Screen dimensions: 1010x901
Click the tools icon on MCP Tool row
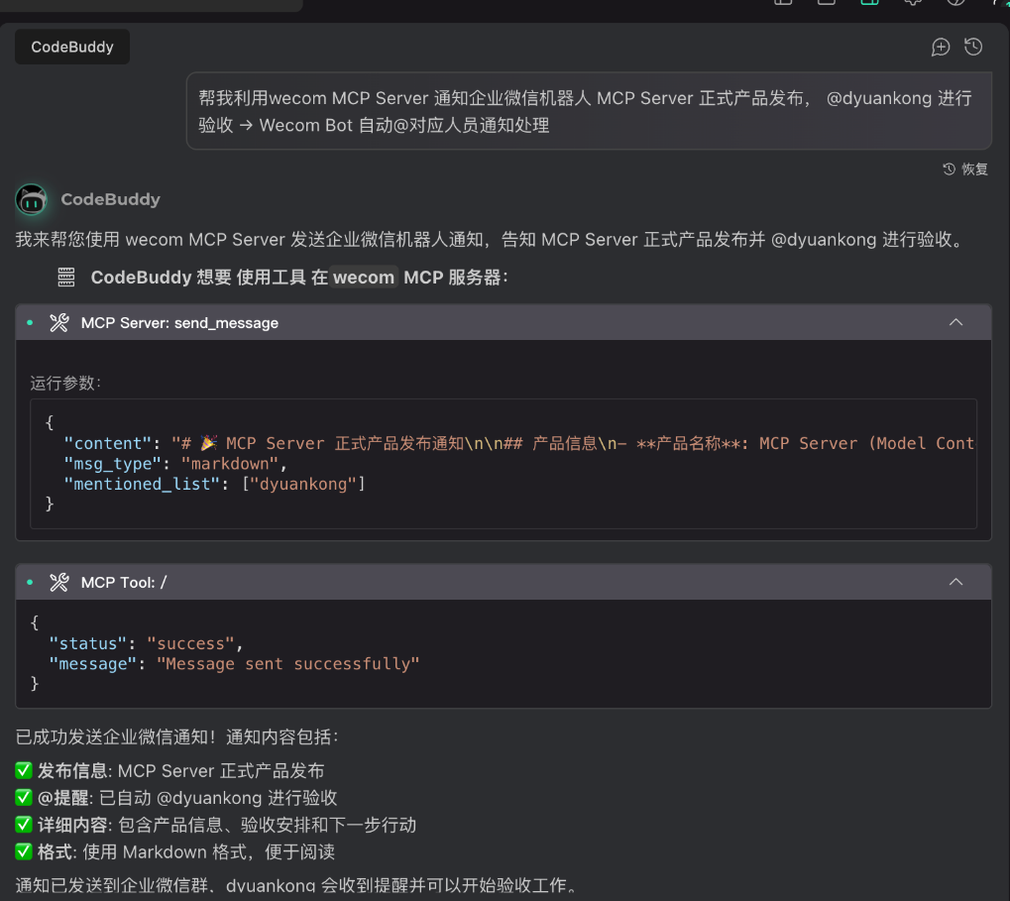tap(59, 582)
